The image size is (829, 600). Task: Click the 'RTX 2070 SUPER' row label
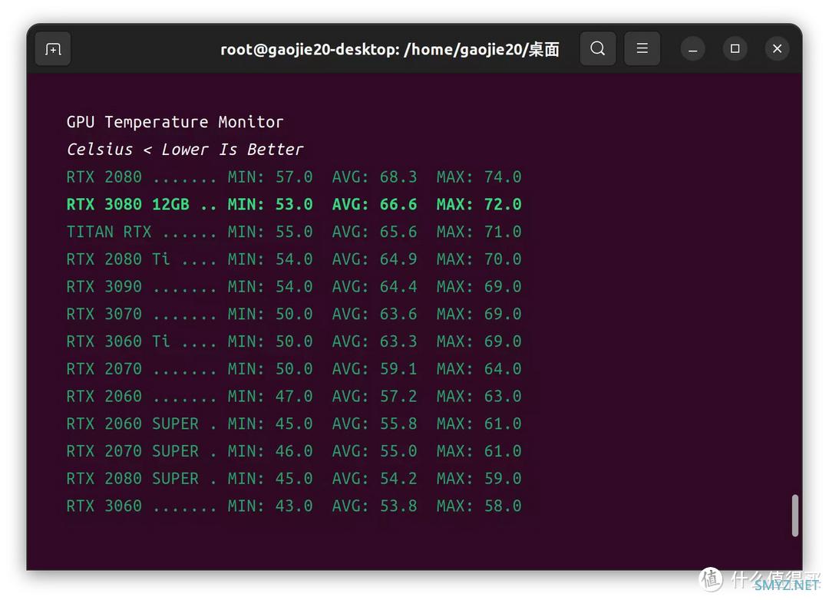(x=133, y=452)
